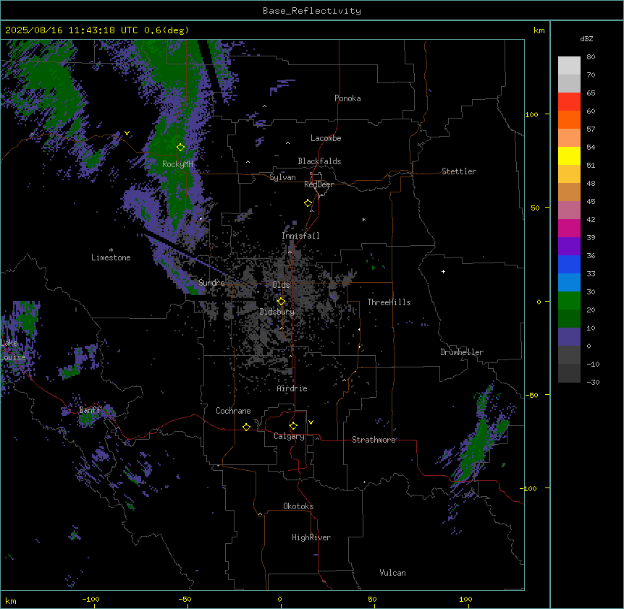Click the Drumheller label
The image size is (624, 609).
pos(462,352)
